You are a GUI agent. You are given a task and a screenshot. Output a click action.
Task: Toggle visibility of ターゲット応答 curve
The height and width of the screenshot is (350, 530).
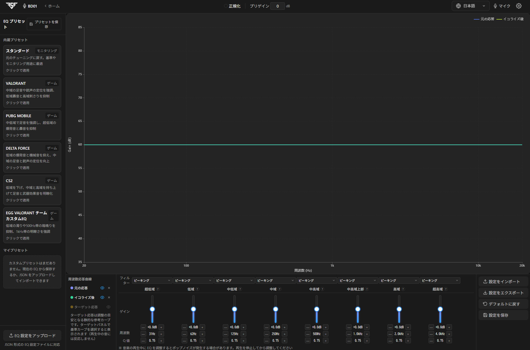point(108,307)
